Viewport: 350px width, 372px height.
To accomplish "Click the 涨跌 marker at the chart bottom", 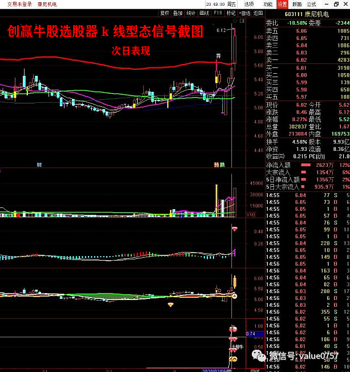I will click(x=219, y=165).
